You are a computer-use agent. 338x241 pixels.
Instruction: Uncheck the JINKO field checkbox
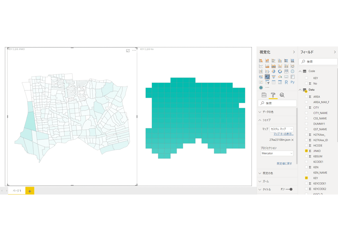[306, 151]
